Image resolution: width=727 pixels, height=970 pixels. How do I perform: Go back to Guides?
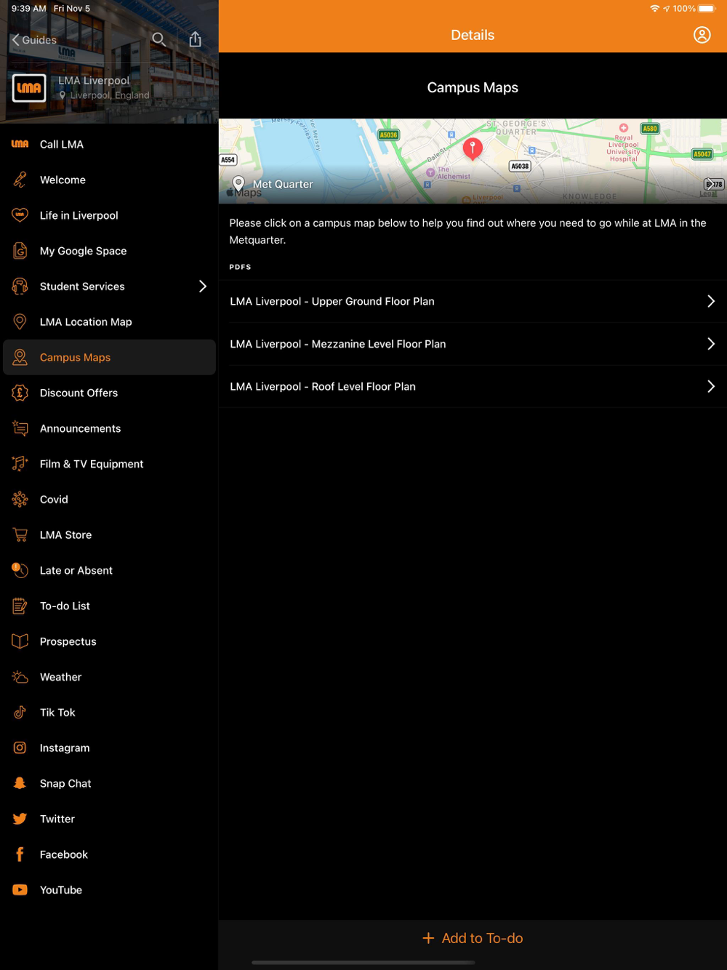point(34,40)
